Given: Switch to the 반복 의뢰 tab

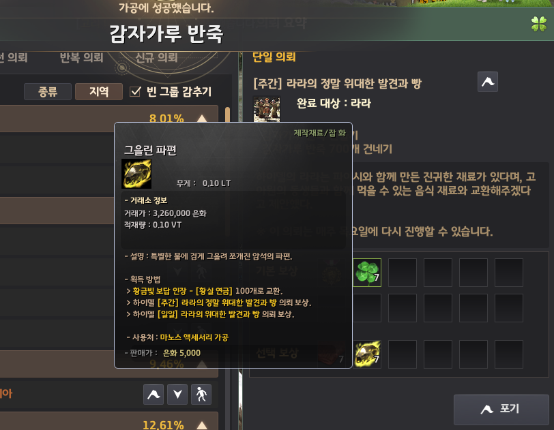Looking at the screenshot, I should pos(82,57).
